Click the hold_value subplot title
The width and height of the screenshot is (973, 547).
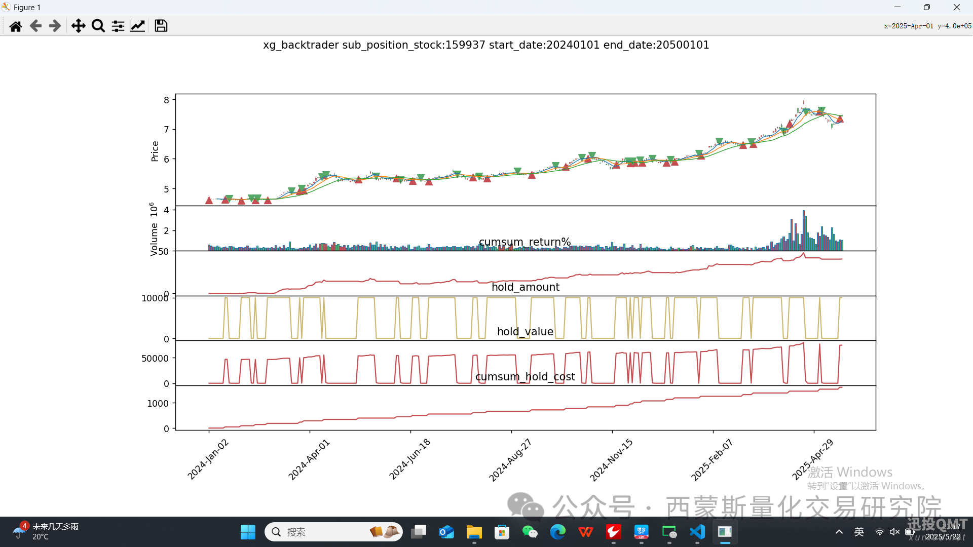(525, 332)
